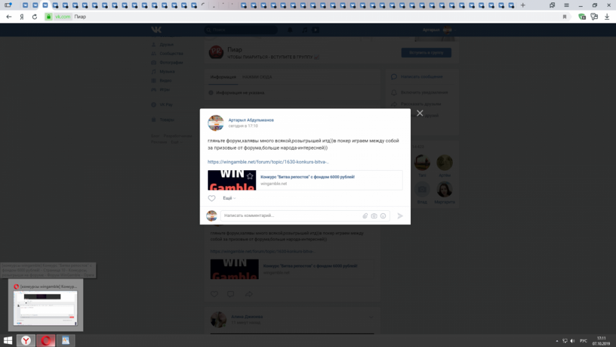Viewport: 616px width, 347px height.
Task: Open the Opera browser in the taskbar
Action: (46, 340)
